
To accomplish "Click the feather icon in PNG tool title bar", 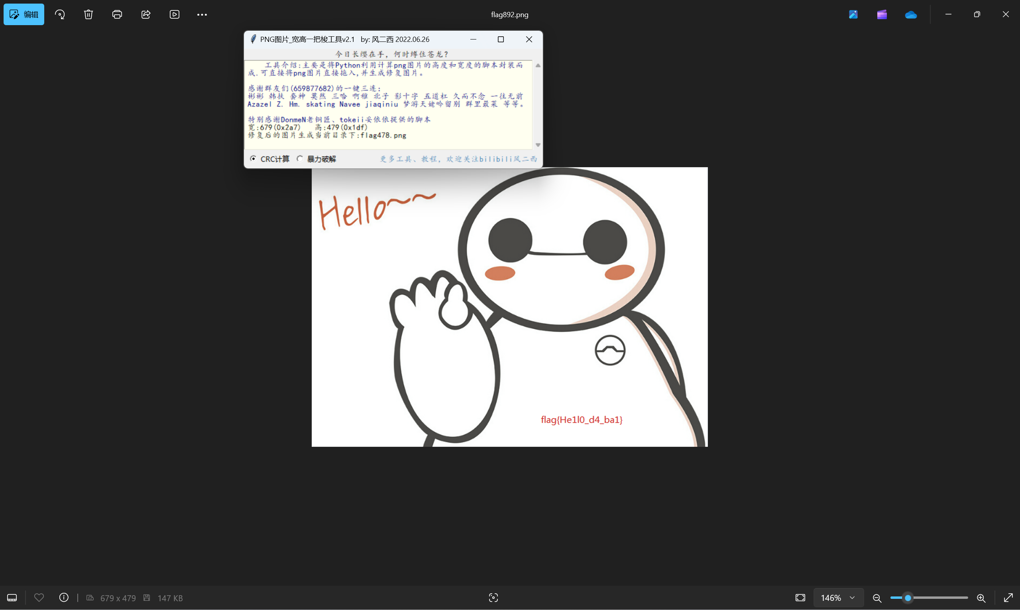I will click(x=254, y=39).
